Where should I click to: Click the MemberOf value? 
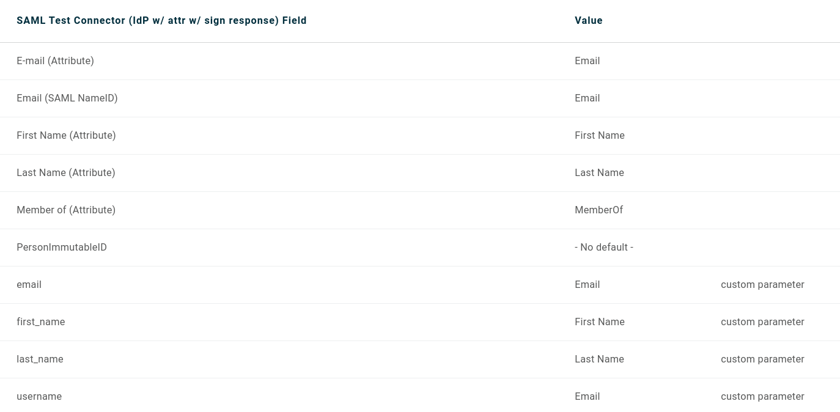pyautogui.click(x=599, y=210)
